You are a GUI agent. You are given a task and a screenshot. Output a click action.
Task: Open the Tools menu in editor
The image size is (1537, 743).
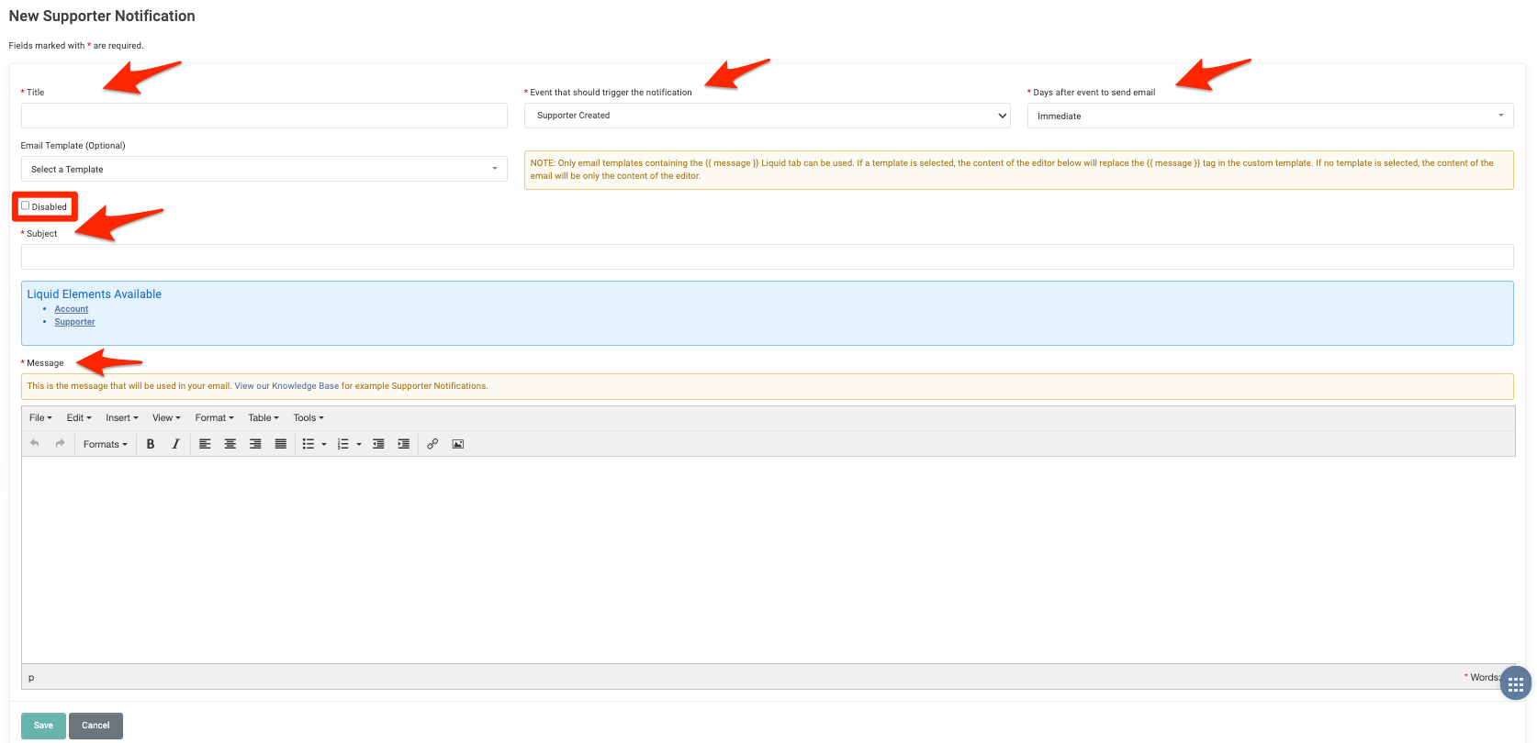coord(309,417)
